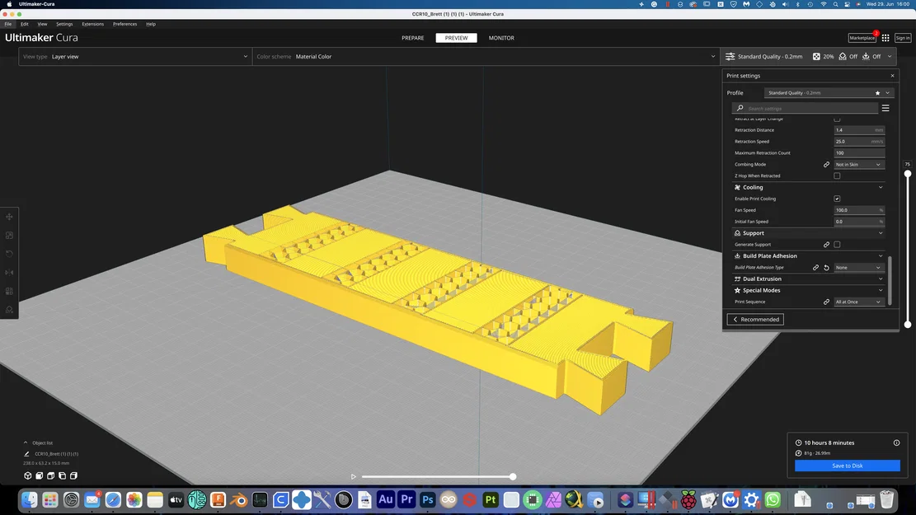Open Photoshop from the dock
This screenshot has width=916, height=515.
[428, 500]
